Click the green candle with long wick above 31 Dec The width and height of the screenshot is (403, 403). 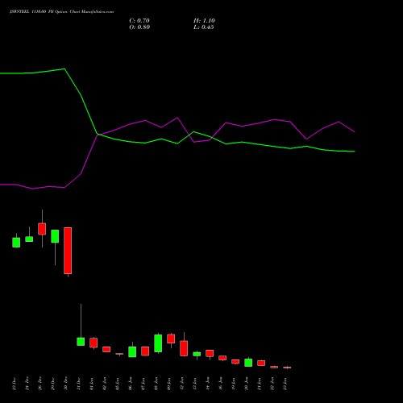81,342
